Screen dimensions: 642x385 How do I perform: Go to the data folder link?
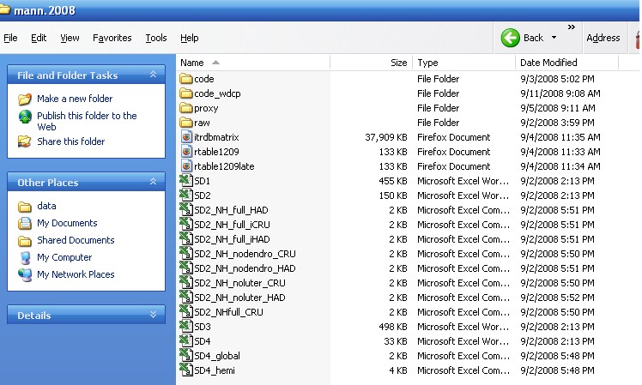[46, 206]
